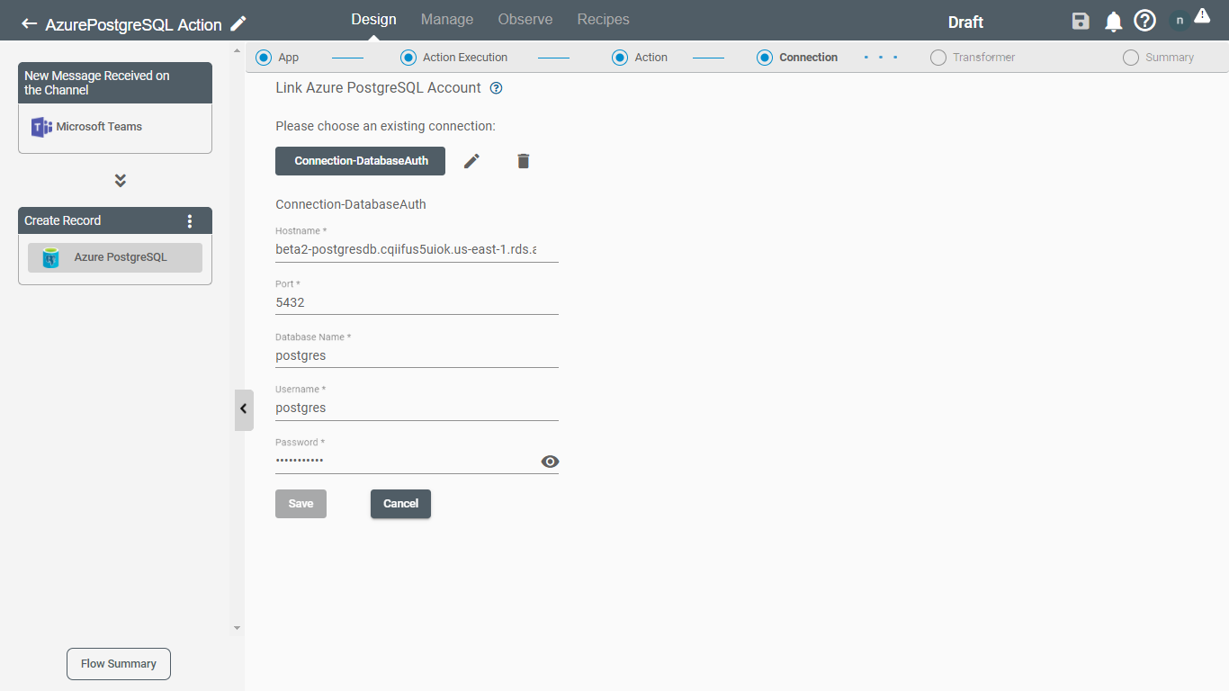Click the Cancel button
This screenshot has width=1229, height=691.
click(400, 504)
